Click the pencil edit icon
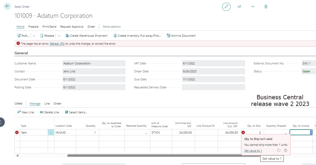316x165 pixels. (226, 7)
